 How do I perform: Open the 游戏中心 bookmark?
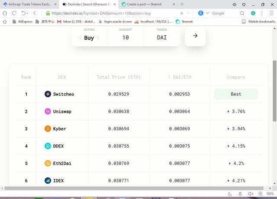click(x=45, y=22)
